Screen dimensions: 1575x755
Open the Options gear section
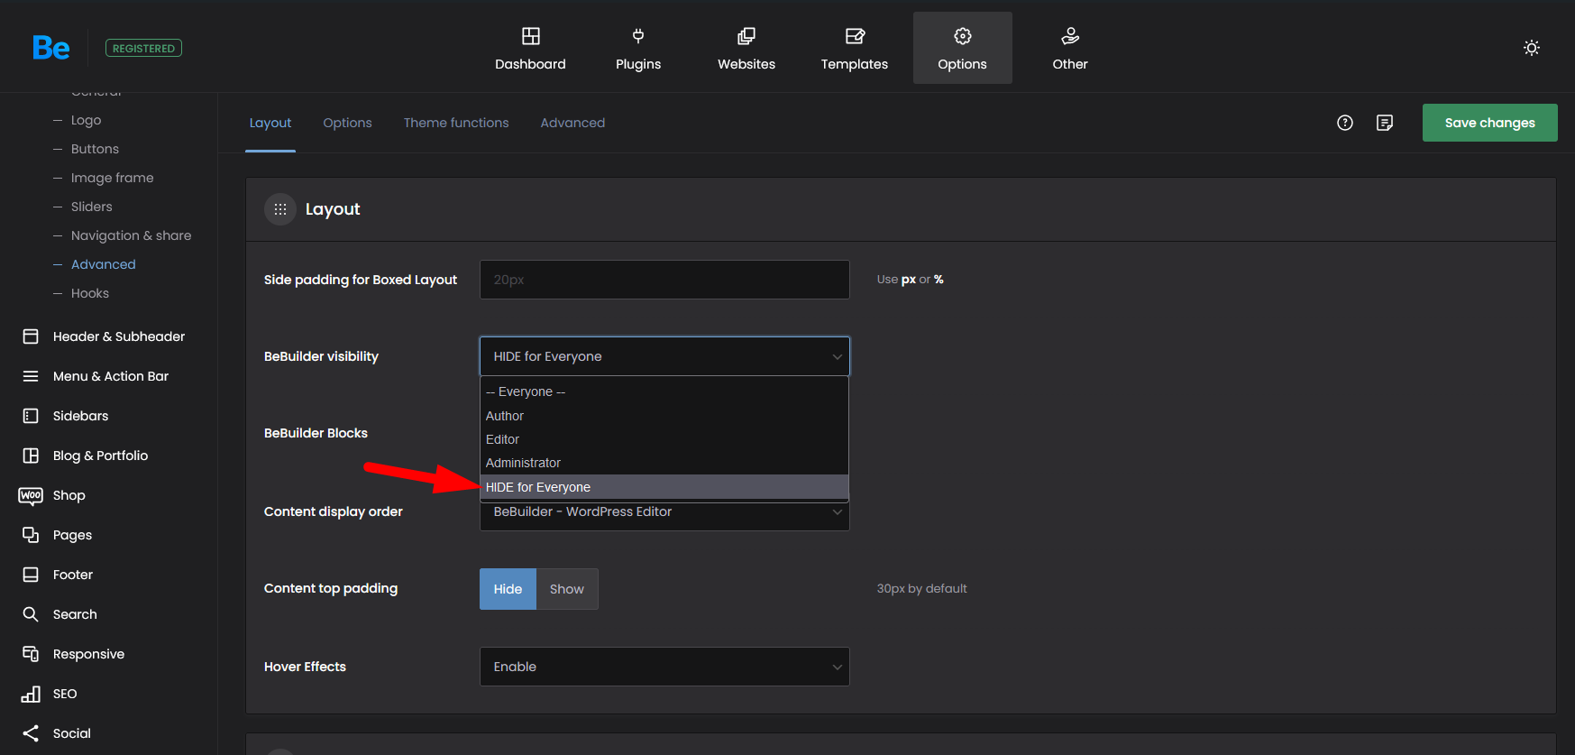(x=963, y=48)
